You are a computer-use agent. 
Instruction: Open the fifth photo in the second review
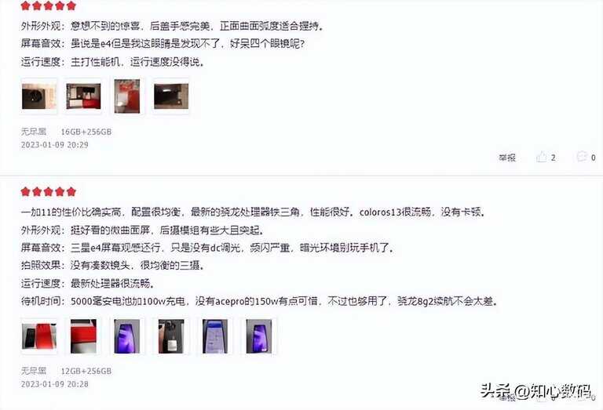click(x=215, y=336)
